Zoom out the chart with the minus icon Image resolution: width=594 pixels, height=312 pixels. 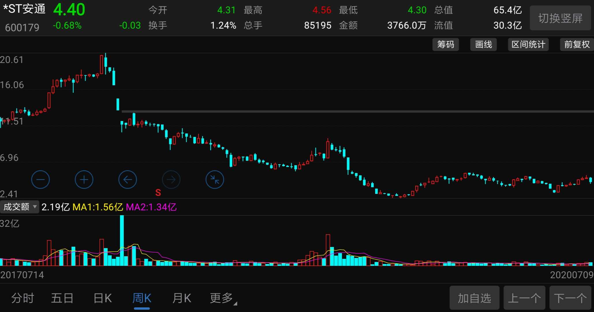[40, 179]
